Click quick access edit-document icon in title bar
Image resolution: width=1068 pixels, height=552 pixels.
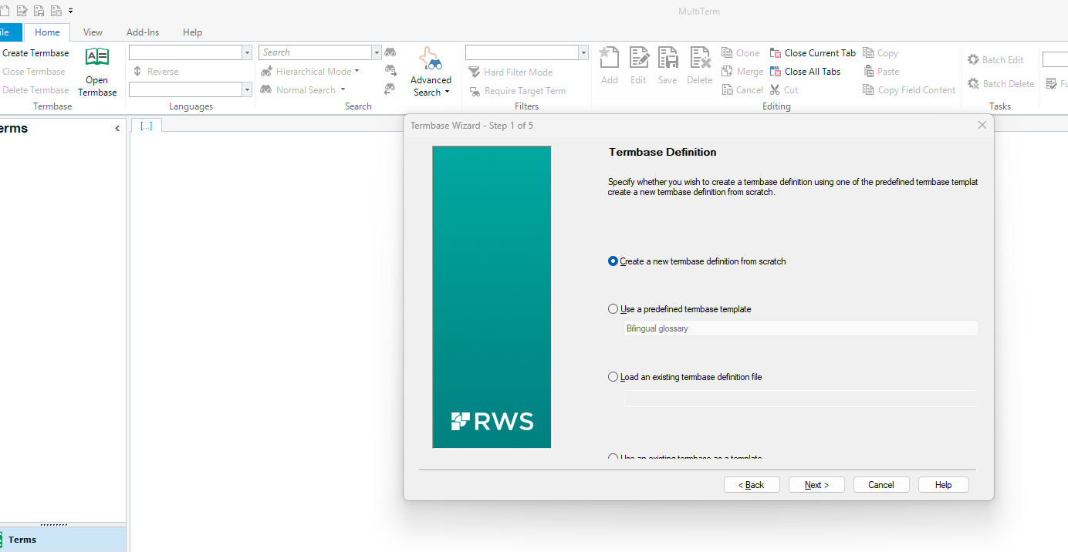click(x=21, y=11)
